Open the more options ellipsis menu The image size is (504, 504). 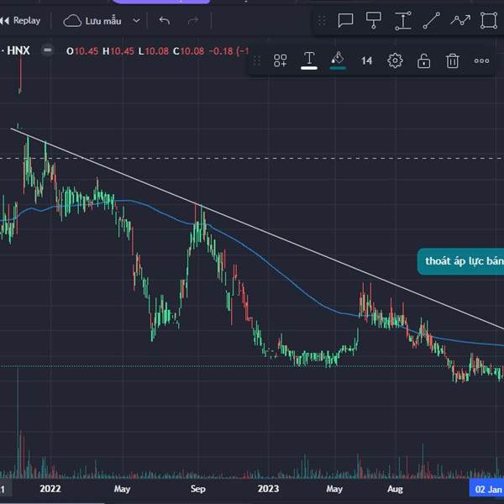pos(481,60)
